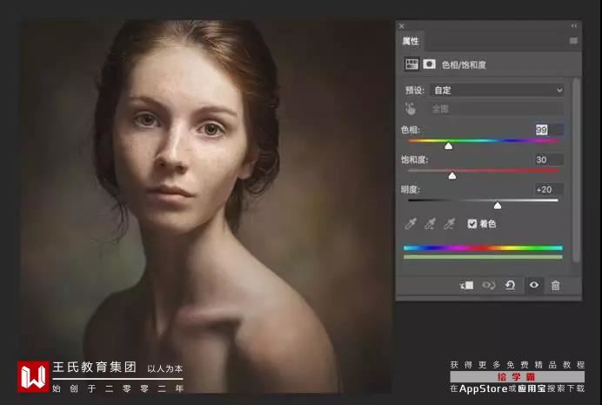Click the clip-to-layer icon
The height and width of the screenshot is (405, 602).
pos(466,286)
